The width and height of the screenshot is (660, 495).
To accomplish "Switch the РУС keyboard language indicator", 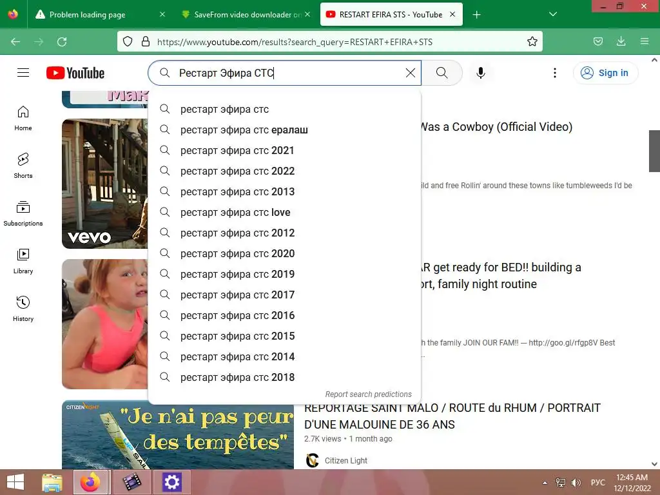I will [x=597, y=482].
